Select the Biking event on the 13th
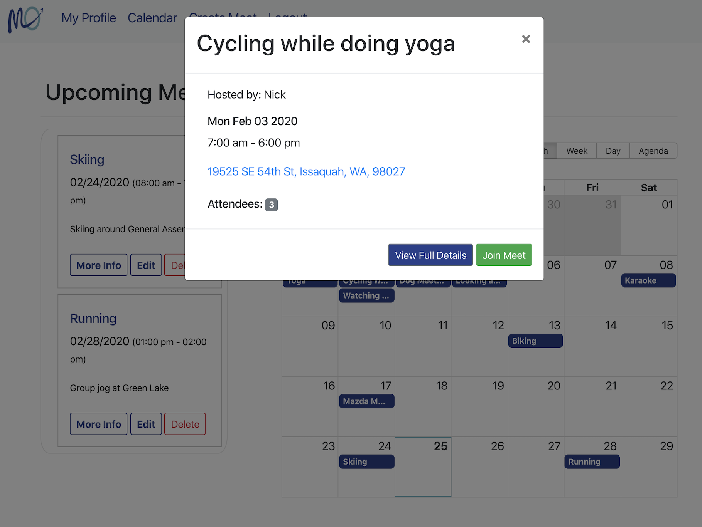Image resolution: width=702 pixels, height=527 pixels. [x=535, y=341]
